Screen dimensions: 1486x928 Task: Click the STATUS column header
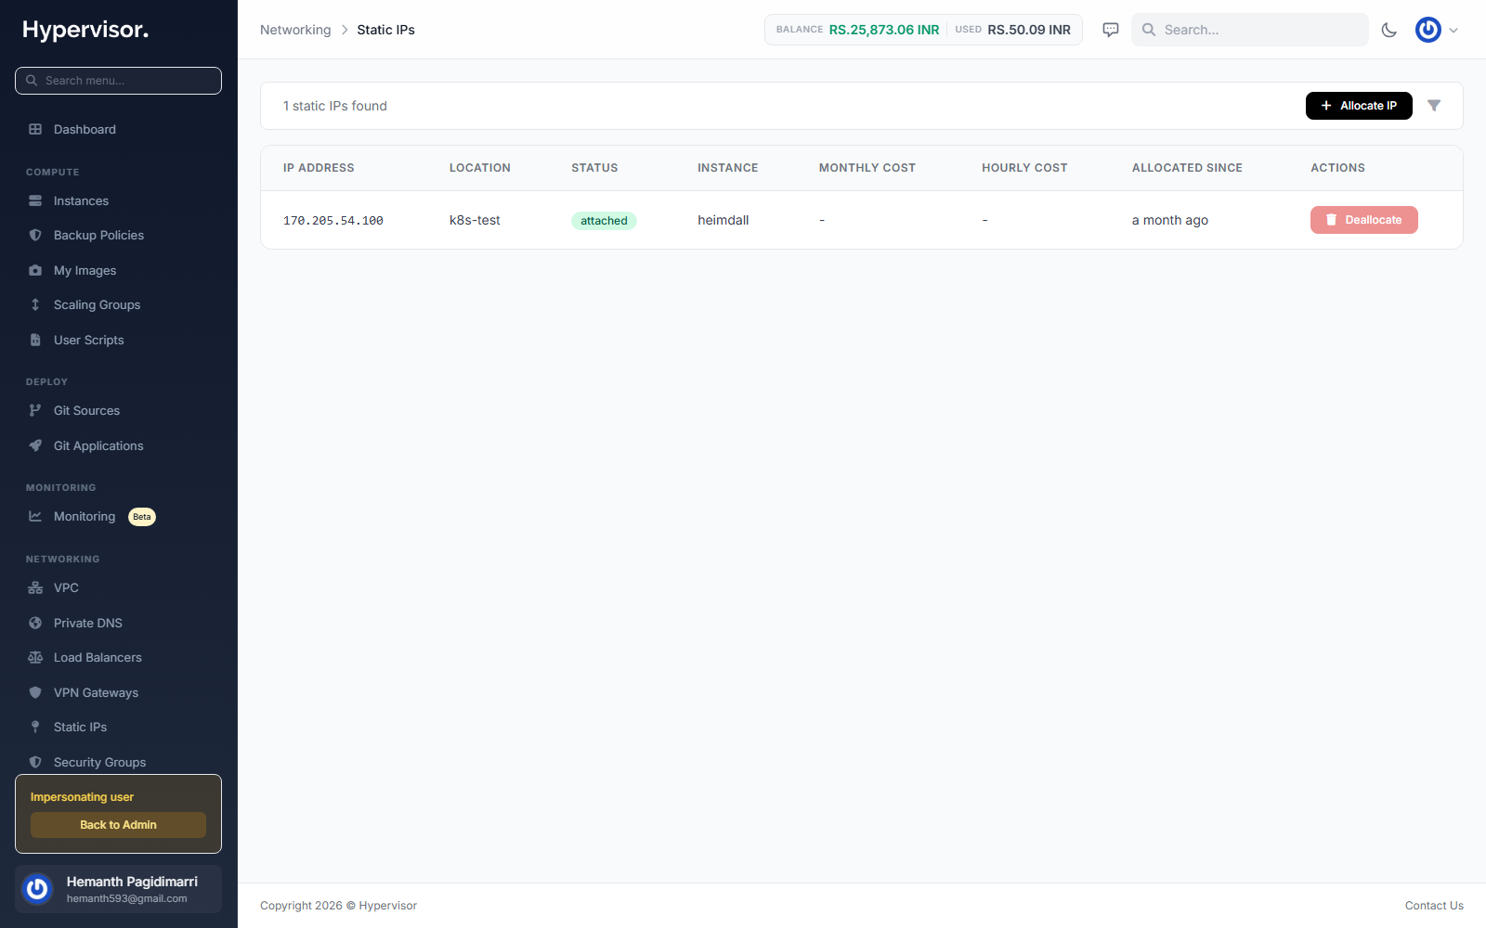(x=594, y=168)
